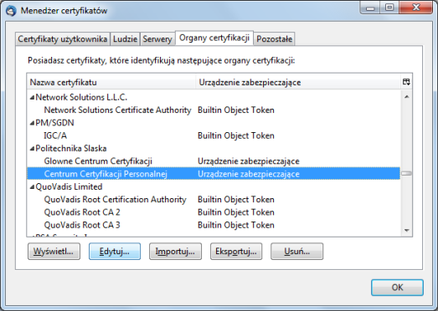The height and width of the screenshot is (311, 438).
Task: Collapse the Network Solutions L.L.C. group
Action: 32,97
